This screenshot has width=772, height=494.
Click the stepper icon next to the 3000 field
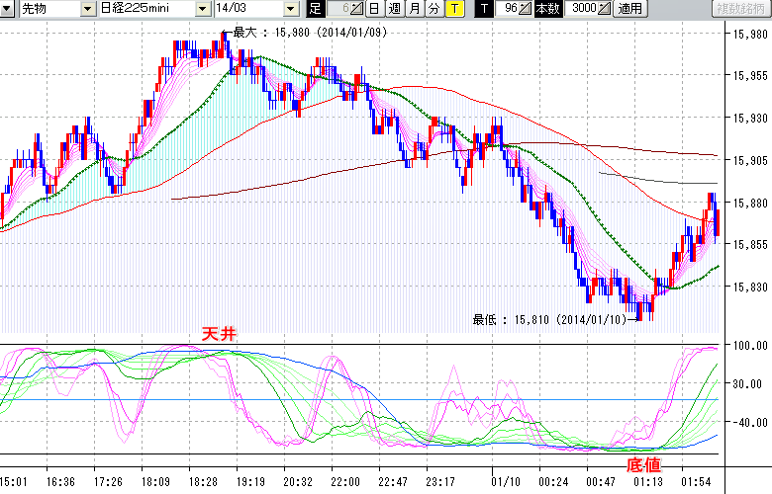tap(605, 9)
